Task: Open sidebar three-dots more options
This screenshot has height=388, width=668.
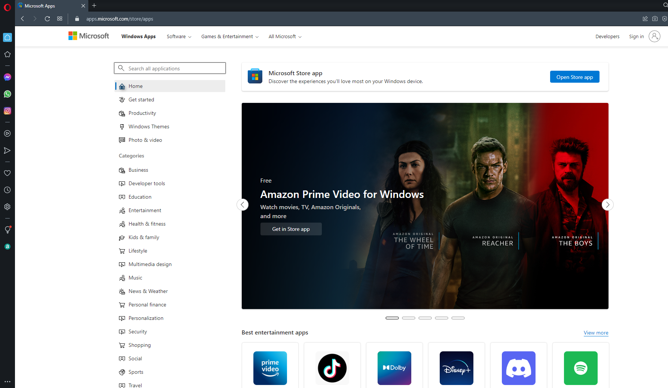Action: [x=7, y=382]
